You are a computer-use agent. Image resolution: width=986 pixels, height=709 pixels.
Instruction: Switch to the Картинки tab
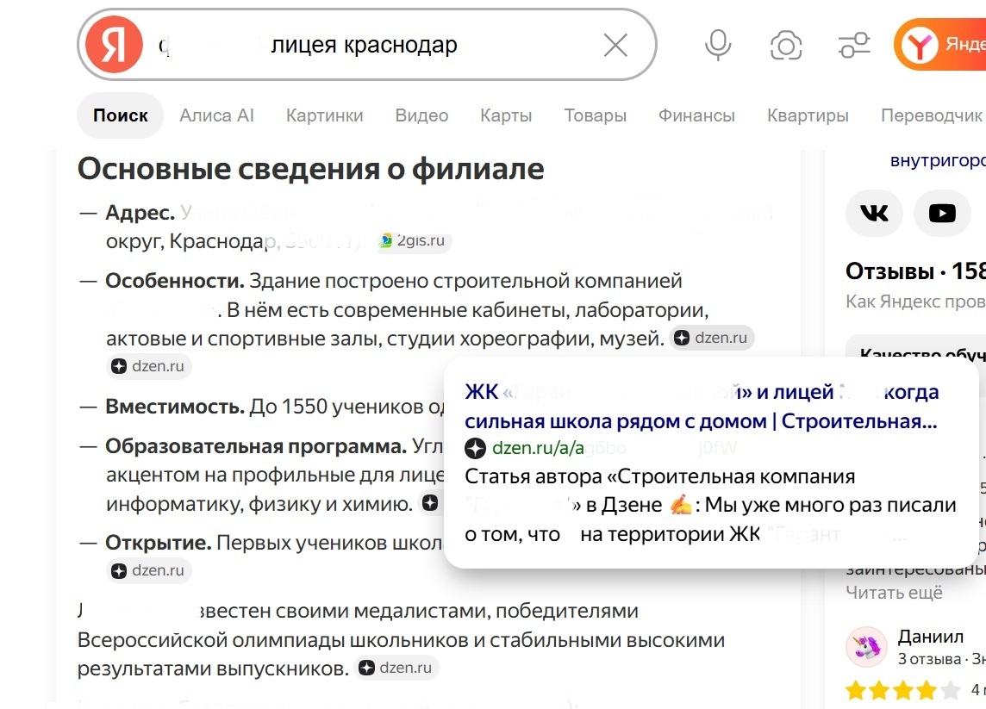pos(324,115)
